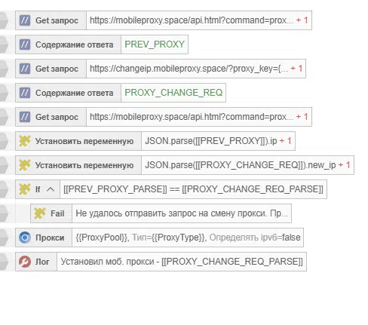This screenshot has width=368, height=325.
Task: Click the icon beside Содержание ответа PREV_PROXY
Action: point(25,44)
